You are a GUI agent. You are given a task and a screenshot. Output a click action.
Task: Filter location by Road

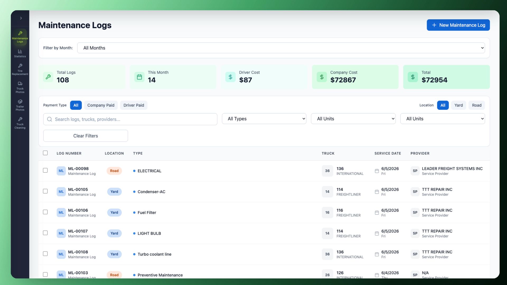click(477, 105)
